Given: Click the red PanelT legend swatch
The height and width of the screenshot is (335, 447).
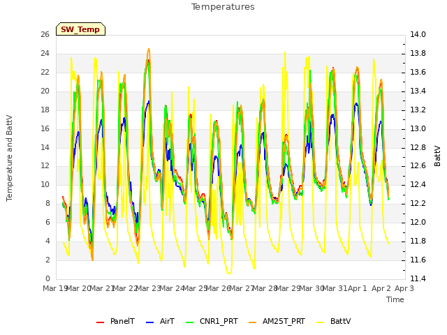Looking at the screenshot, I should point(100,322).
